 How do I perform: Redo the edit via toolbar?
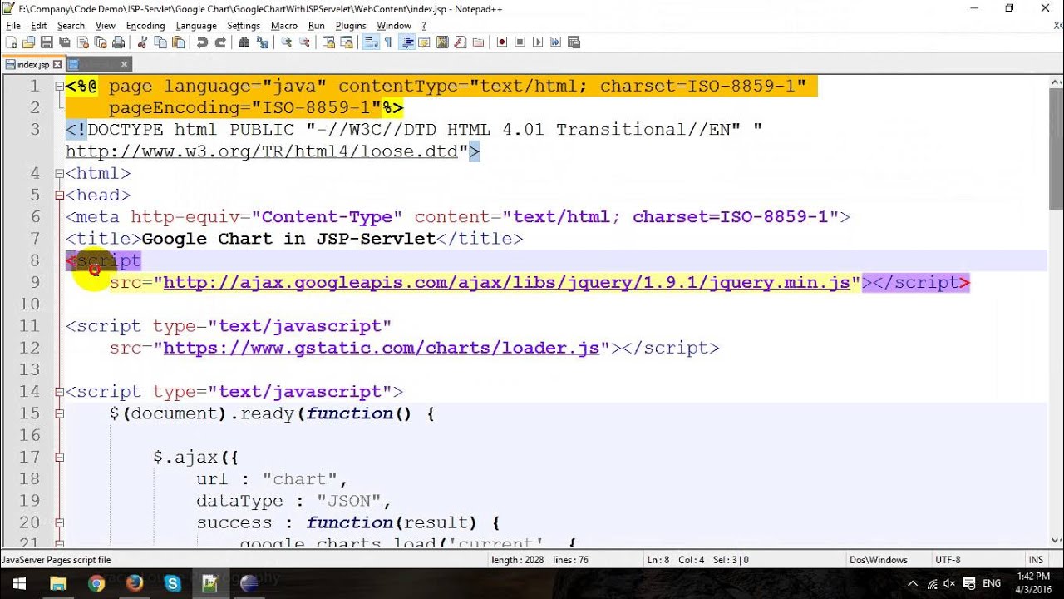220,42
